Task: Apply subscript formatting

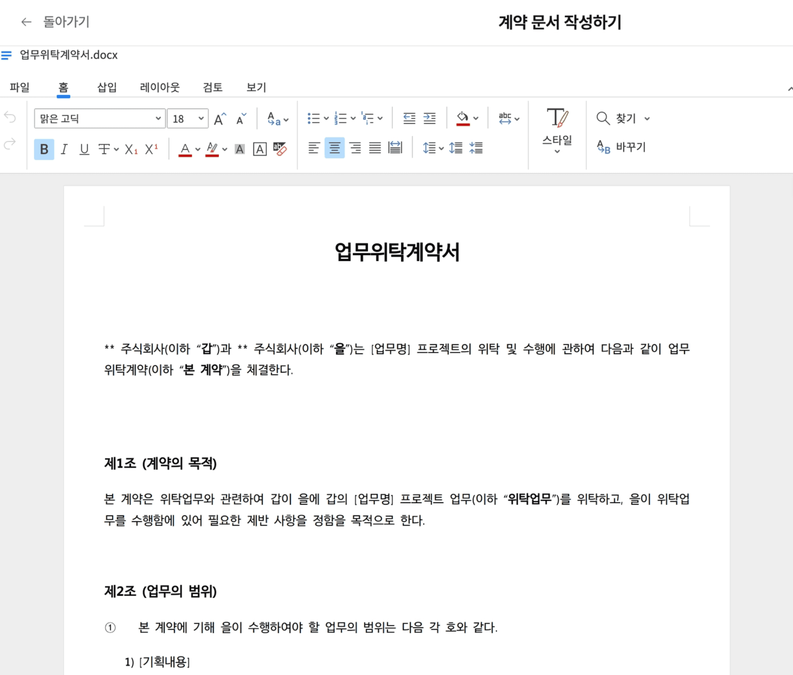Action: (131, 149)
